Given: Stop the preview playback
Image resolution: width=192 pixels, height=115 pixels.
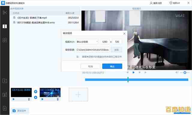Looking at the screenshot, I should click(139, 72).
